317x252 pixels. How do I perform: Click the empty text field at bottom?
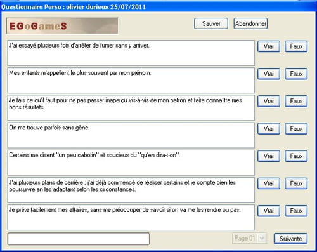click(x=79, y=239)
